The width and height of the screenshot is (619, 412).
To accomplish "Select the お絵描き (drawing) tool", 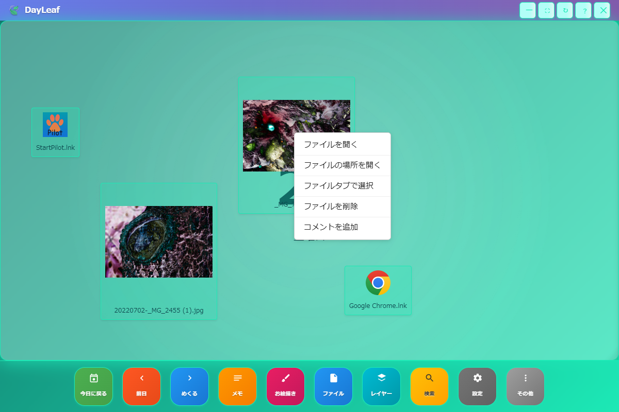I will 285,386.
